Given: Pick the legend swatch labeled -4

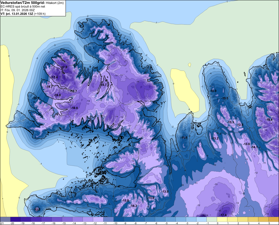Looking at the screenshot, I should 181,219.
